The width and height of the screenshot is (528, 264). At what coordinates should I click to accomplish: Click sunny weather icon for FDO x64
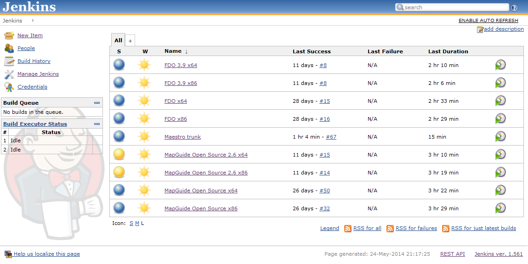point(144,101)
